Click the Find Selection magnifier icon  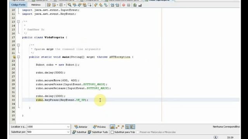pyautogui.click(x=69, y=5)
